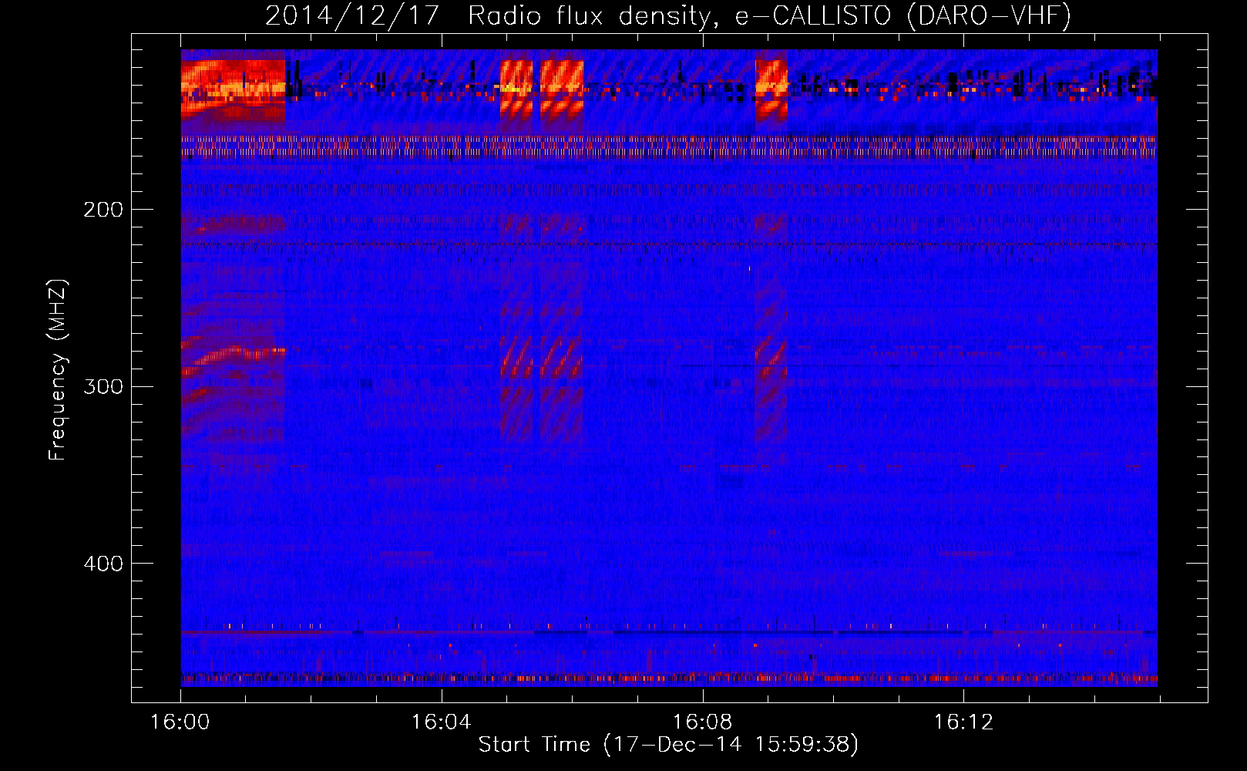Click the '300' frequency tick label
The width and height of the screenshot is (1247, 771).
pos(103,386)
